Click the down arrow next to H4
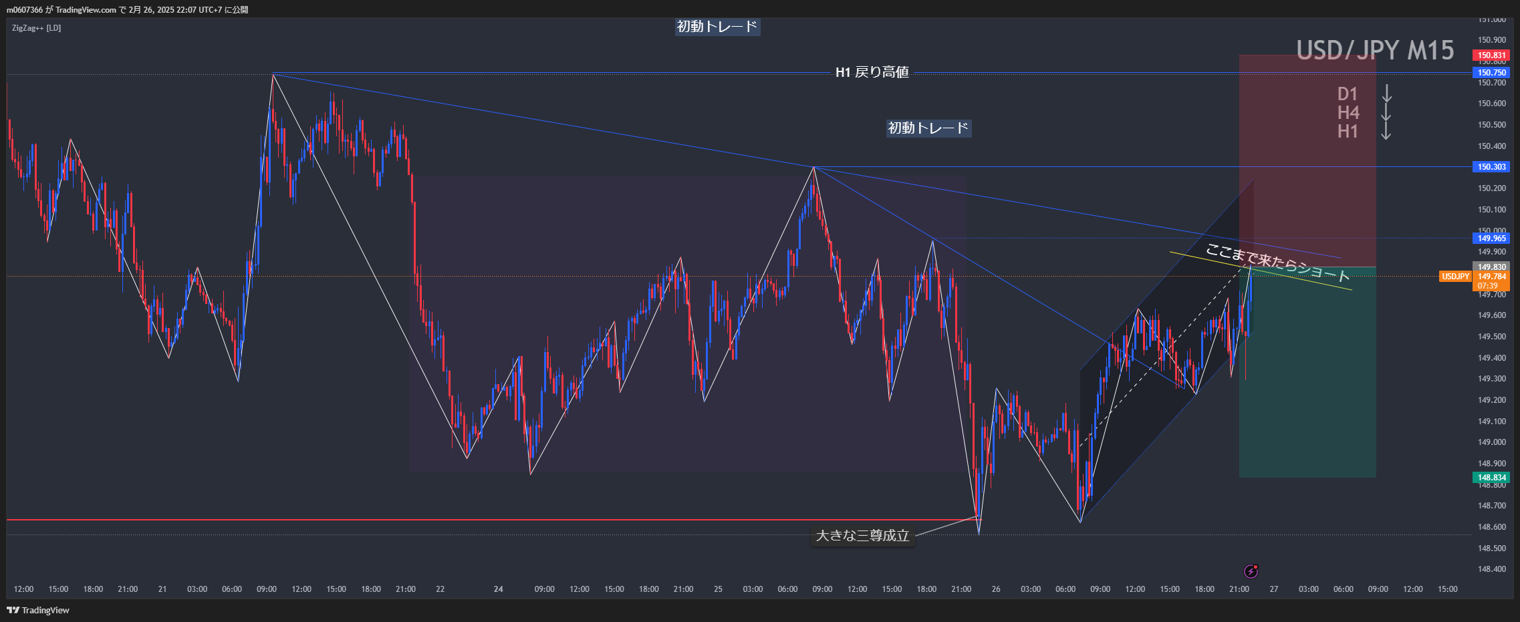Screen dimensions: 1520x622 tap(1387, 112)
